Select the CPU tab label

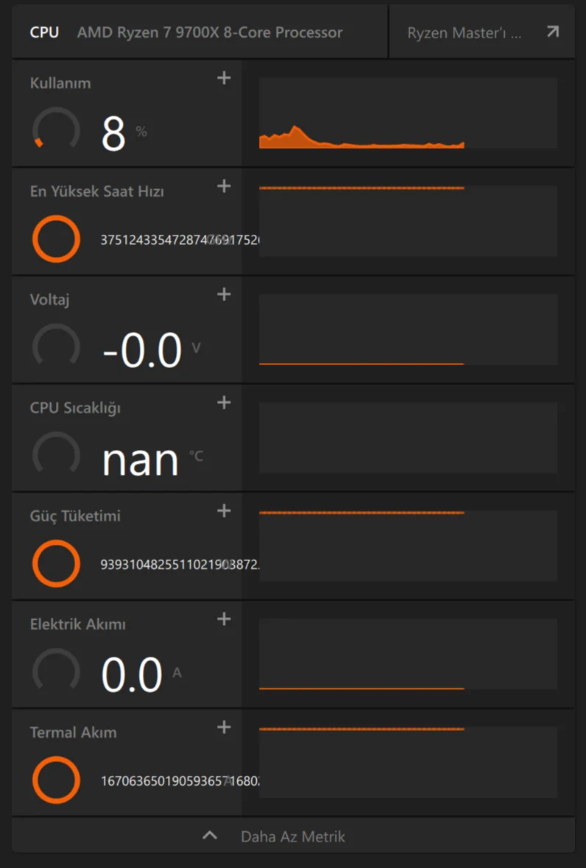(x=44, y=33)
